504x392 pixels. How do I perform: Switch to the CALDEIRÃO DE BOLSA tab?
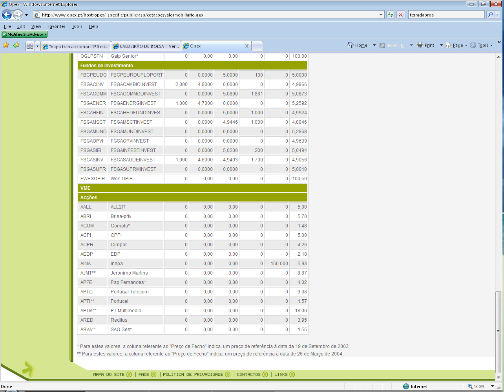pos(146,46)
